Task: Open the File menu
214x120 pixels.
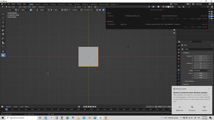Action: point(5,4)
